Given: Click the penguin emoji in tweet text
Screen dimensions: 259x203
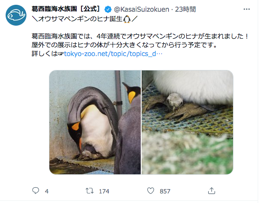Looking at the screenshot, I should click(127, 19).
